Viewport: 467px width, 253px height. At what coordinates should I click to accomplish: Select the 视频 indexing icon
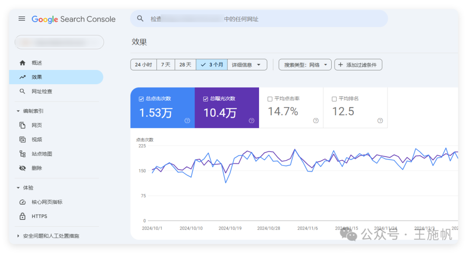22,139
